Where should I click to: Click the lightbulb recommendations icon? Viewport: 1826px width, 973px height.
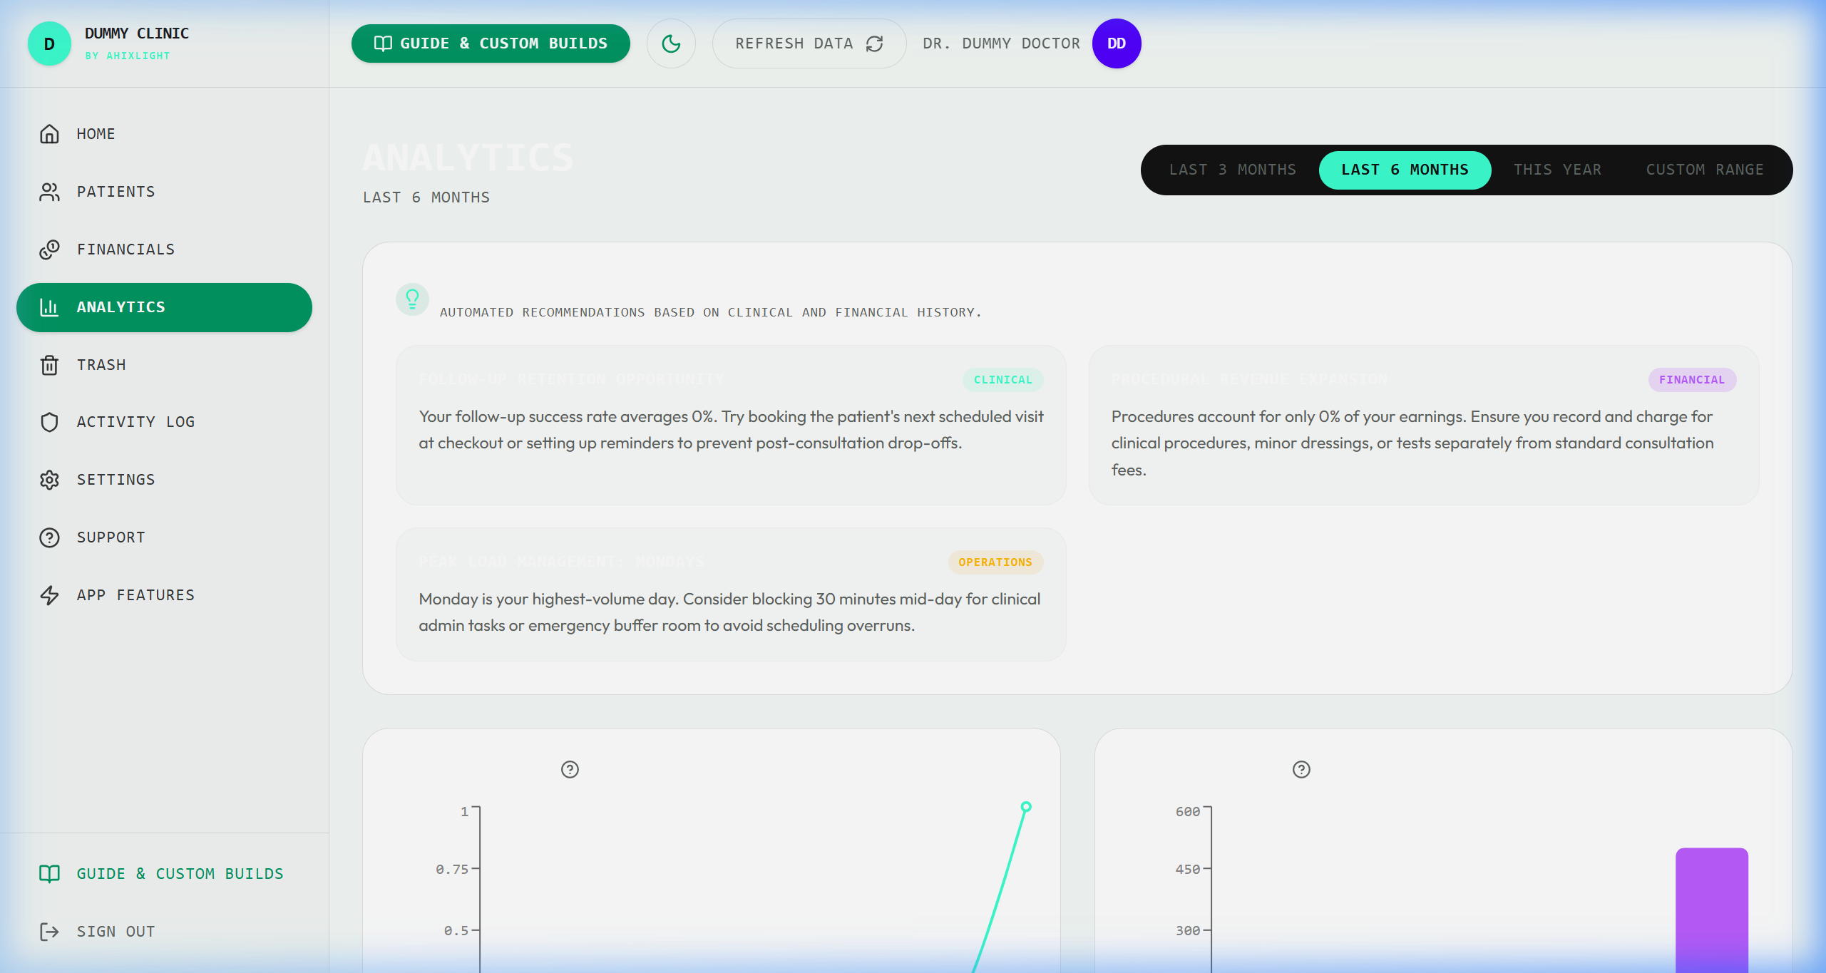coord(412,299)
